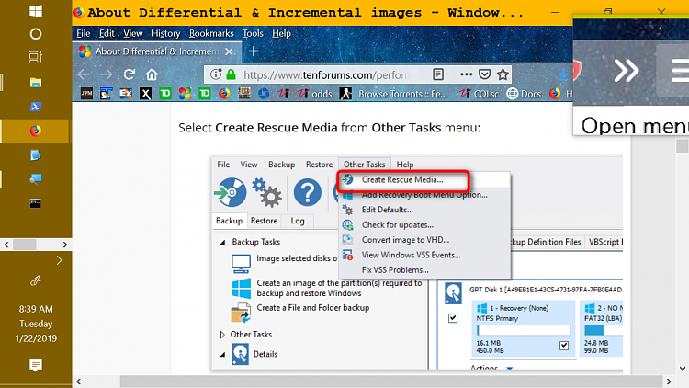Image resolution: width=689 pixels, height=388 pixels.
Task: Open File Explorer from taskbar
Action: click(36, 82)
